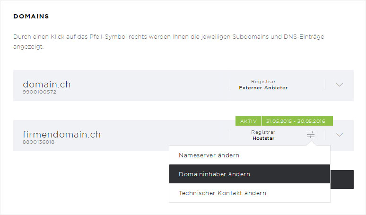Click the word 'angezeigt.' in the description

pos(28,47)
